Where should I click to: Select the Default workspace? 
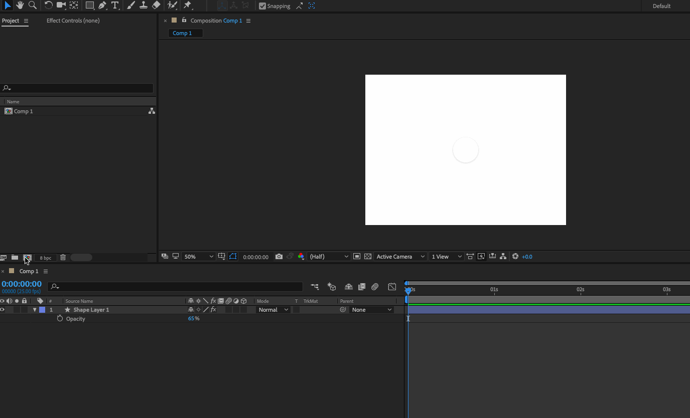tap(661, 6)
